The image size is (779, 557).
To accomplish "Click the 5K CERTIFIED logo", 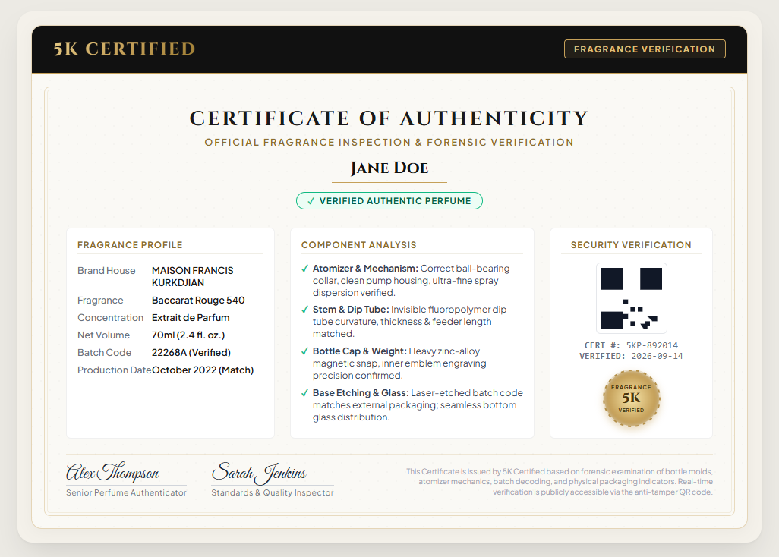I will [125, 49].
